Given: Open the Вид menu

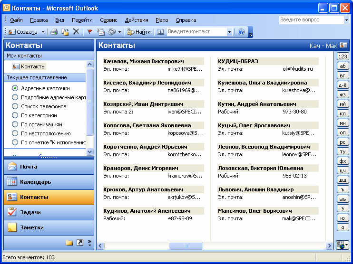Looking at the screenshot, I should 59,20.
